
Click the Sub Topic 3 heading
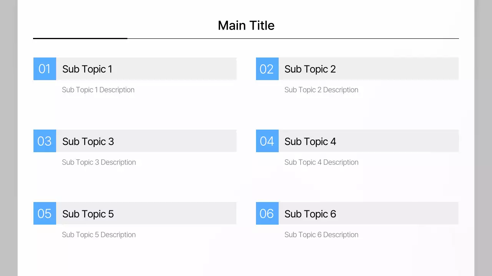(88, 141)
